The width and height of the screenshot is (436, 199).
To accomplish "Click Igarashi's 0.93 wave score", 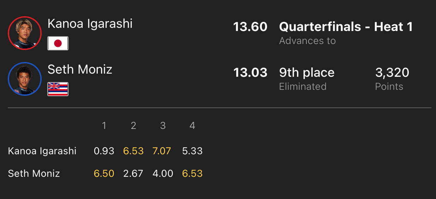I will [x=104, y=151].
